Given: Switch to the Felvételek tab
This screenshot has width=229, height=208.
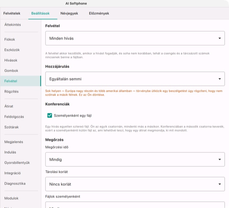Looking at the screenshot, I should (12, 13).
